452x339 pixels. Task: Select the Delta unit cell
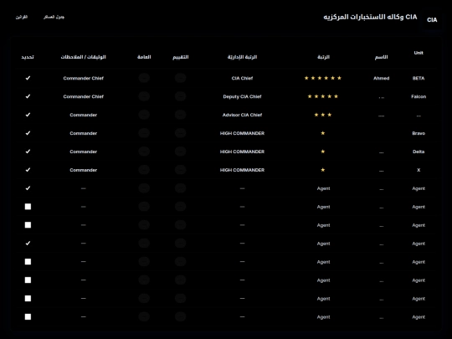tap(419, 152)
